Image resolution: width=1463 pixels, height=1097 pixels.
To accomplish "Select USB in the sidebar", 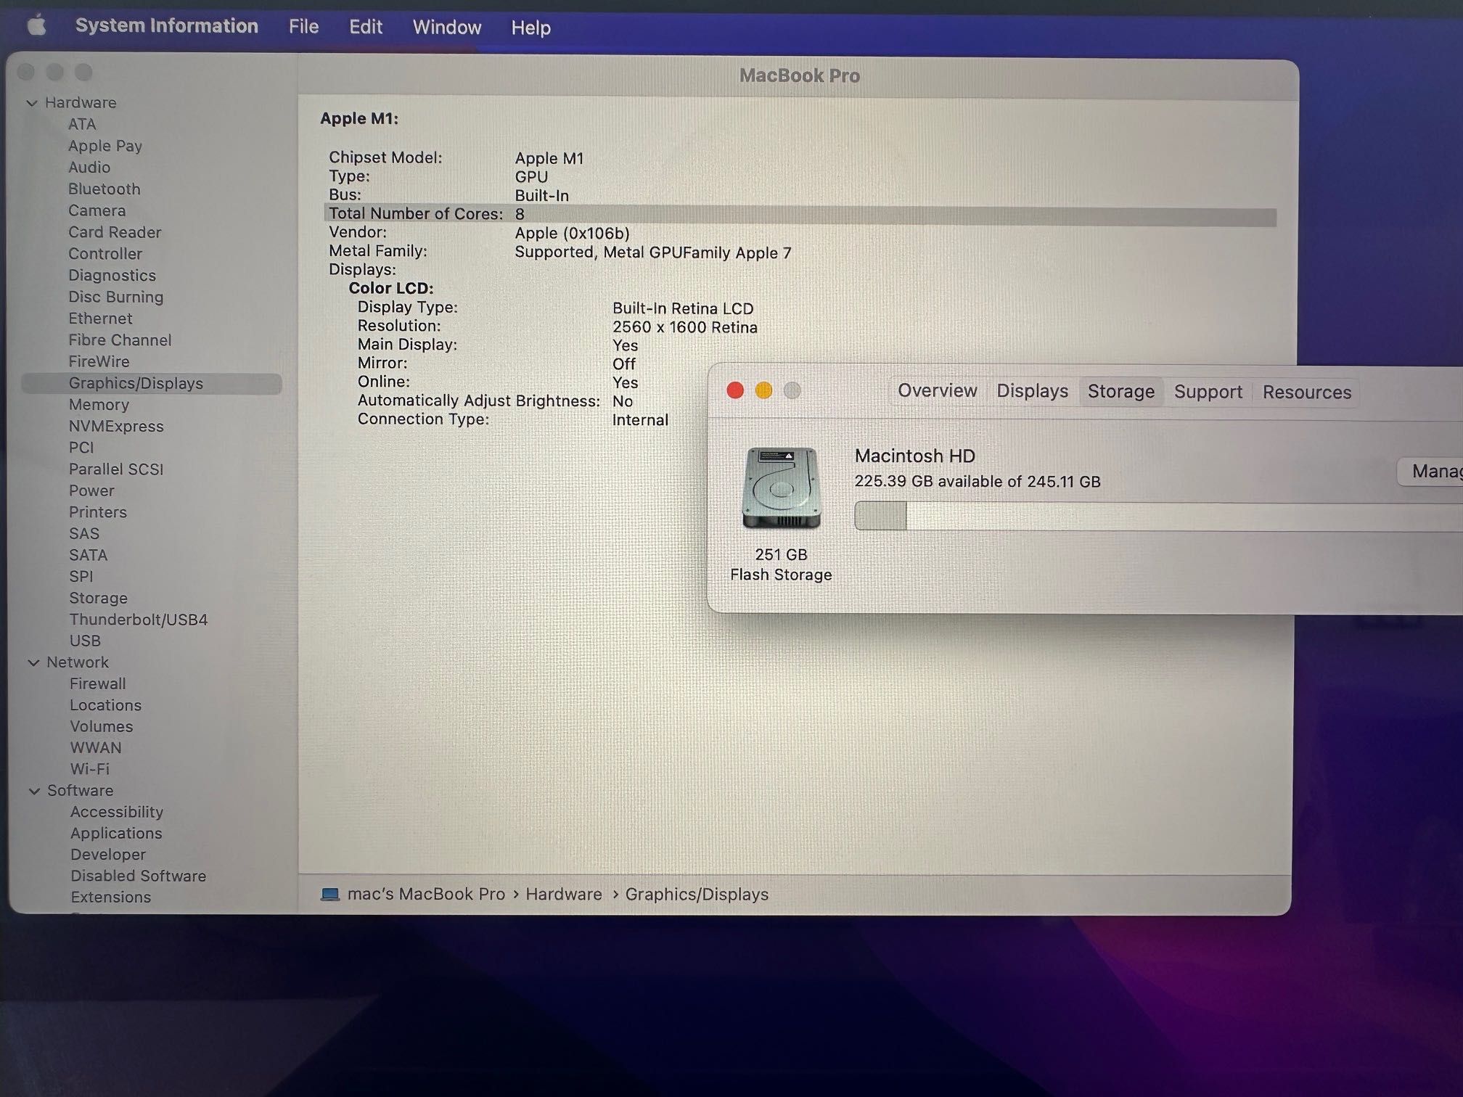I will pyautogui.click(x=85, y=641).
